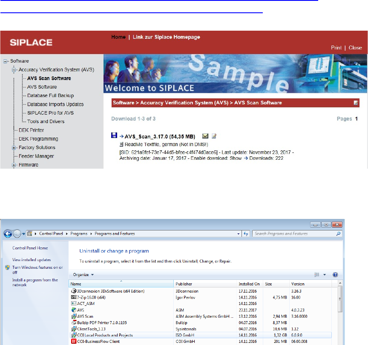The width and height of the screenshot is (368, 345).
Task: Select the AVS globe icon in the program list
Action: pos(74,310)
